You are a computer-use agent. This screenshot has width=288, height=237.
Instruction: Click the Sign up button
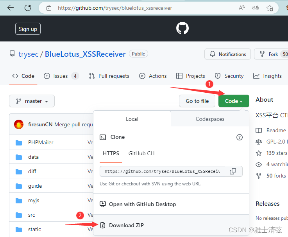28,29
